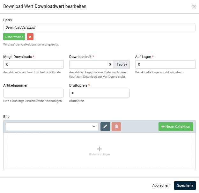Remove the selected file with red X
This screenshot has width=199, height=193.
click(x=30, y=37)
